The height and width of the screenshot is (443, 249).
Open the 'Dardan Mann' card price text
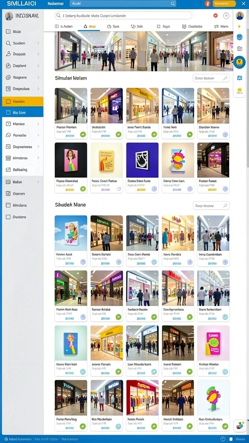click(x=211, y=136)
